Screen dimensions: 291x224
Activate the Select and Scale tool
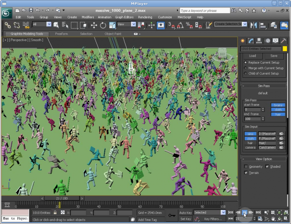pyautogui.click(x=112, y=25)
